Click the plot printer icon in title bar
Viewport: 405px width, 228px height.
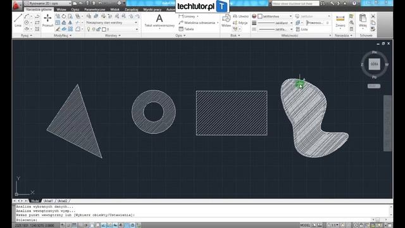[x=119, y=3]
